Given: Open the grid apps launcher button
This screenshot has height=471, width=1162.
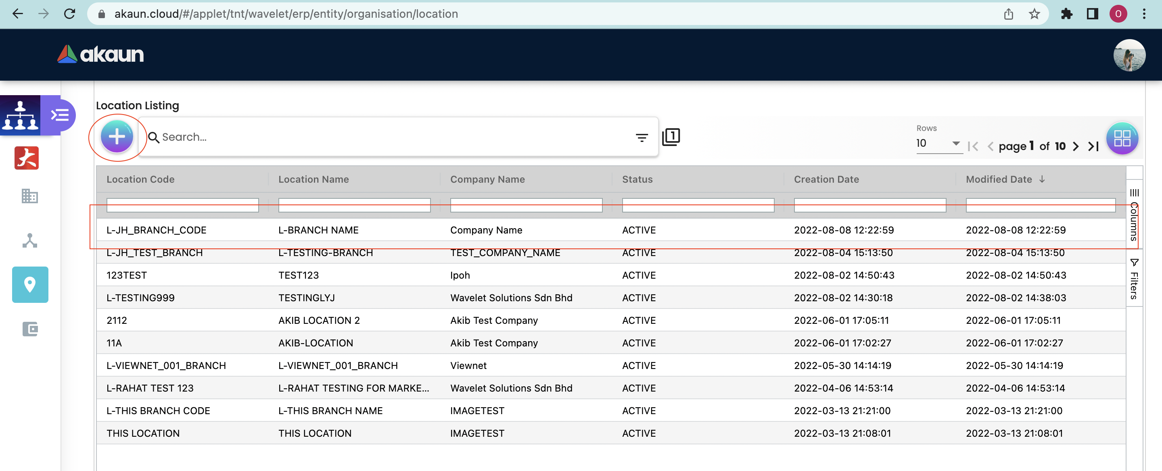Looking at the screenshot, I should point(1122,138).
